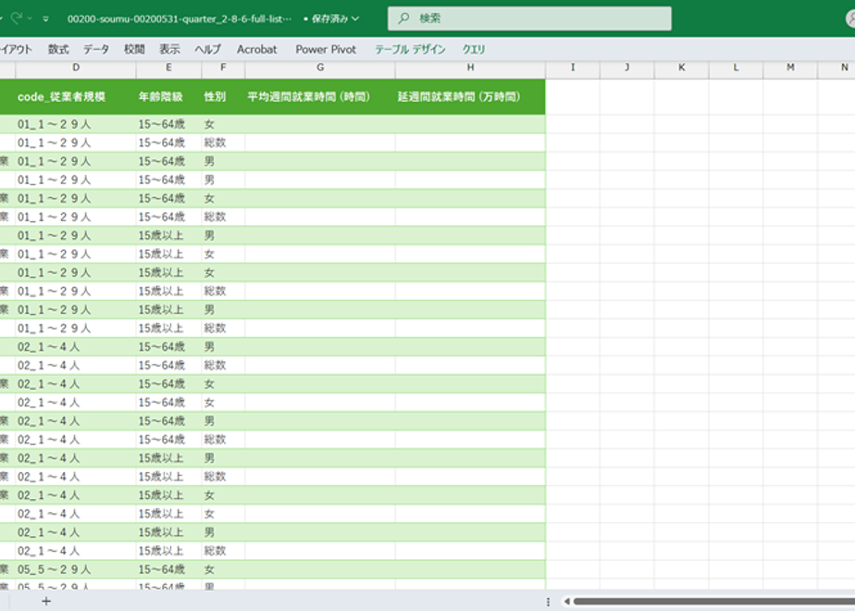
Task: Select column L header
Action: 736,68
